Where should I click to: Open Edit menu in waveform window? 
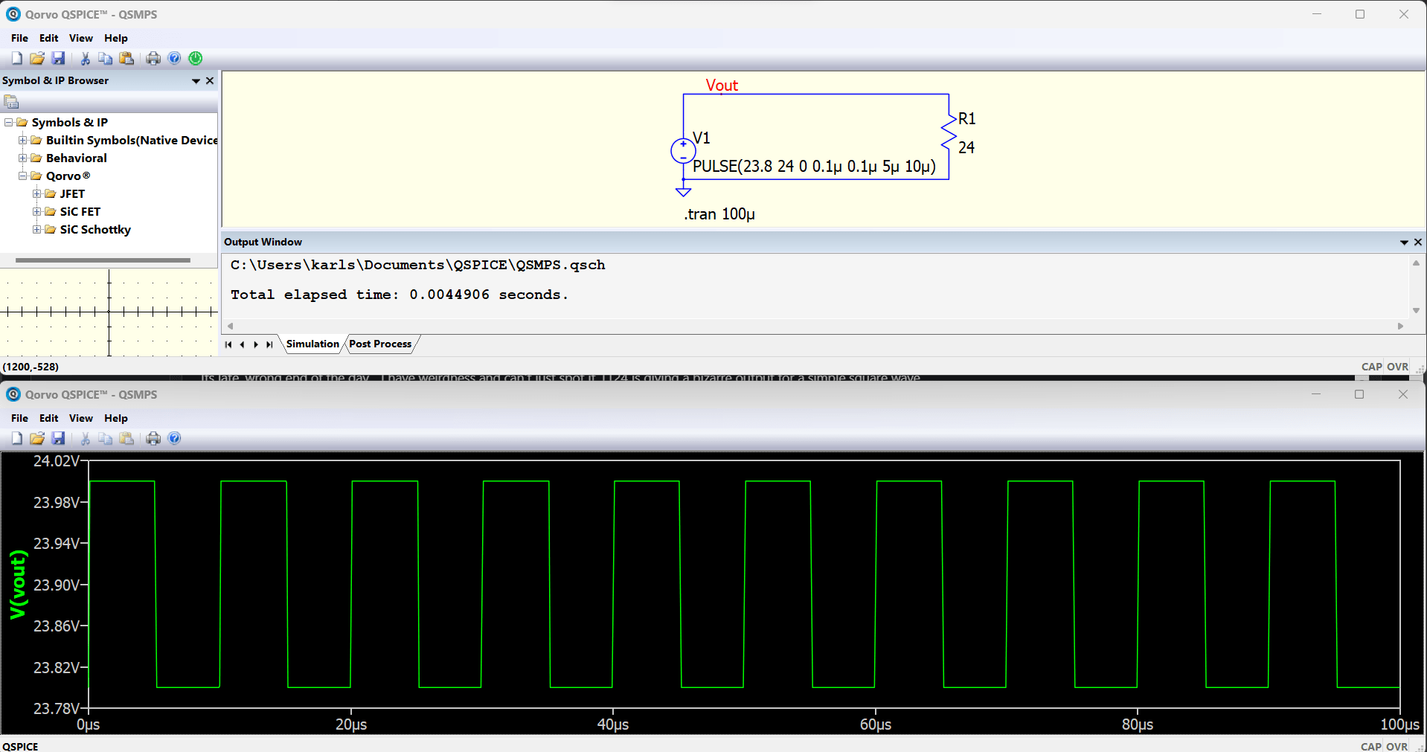click(x=48, y=418)
